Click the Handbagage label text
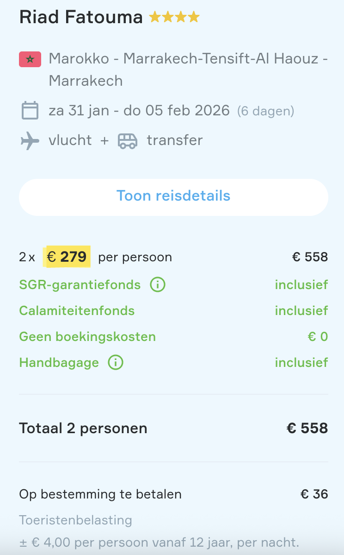The image size is (344, 555). click(59, 362)
